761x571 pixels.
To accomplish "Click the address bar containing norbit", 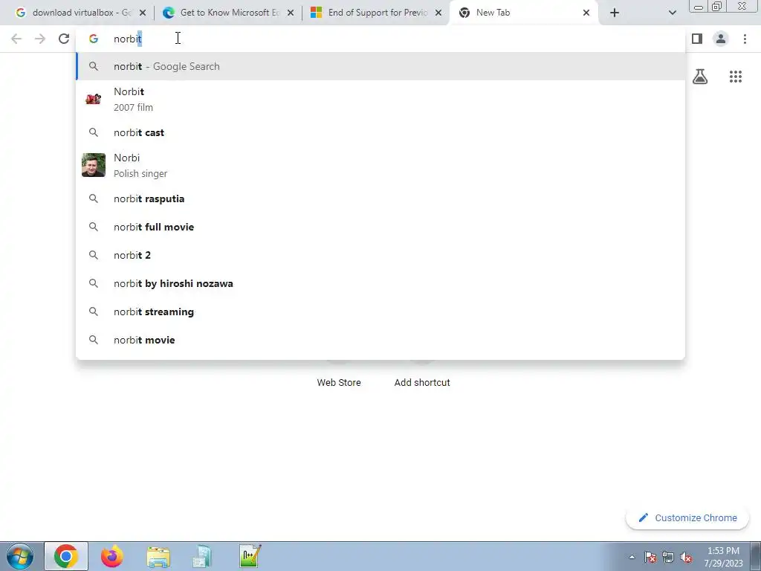I will pos(380,39).
